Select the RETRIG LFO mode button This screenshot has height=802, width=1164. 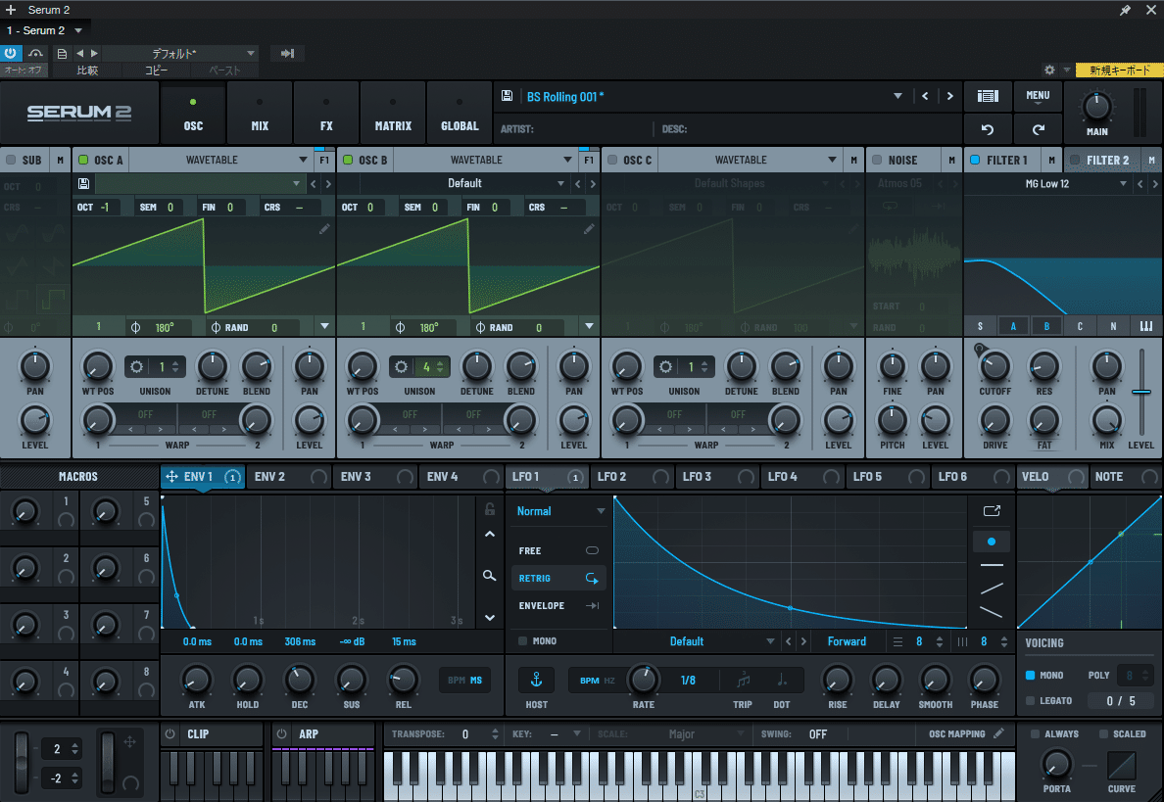point(559,578)
